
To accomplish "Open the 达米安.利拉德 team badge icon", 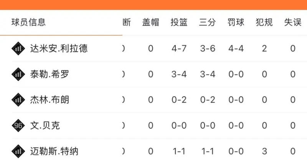I will tap(18, 48).
